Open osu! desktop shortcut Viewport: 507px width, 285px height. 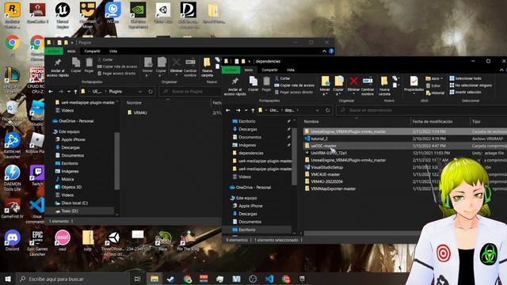63,240
